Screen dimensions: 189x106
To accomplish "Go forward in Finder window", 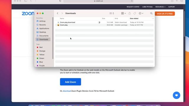I will 62,13.
